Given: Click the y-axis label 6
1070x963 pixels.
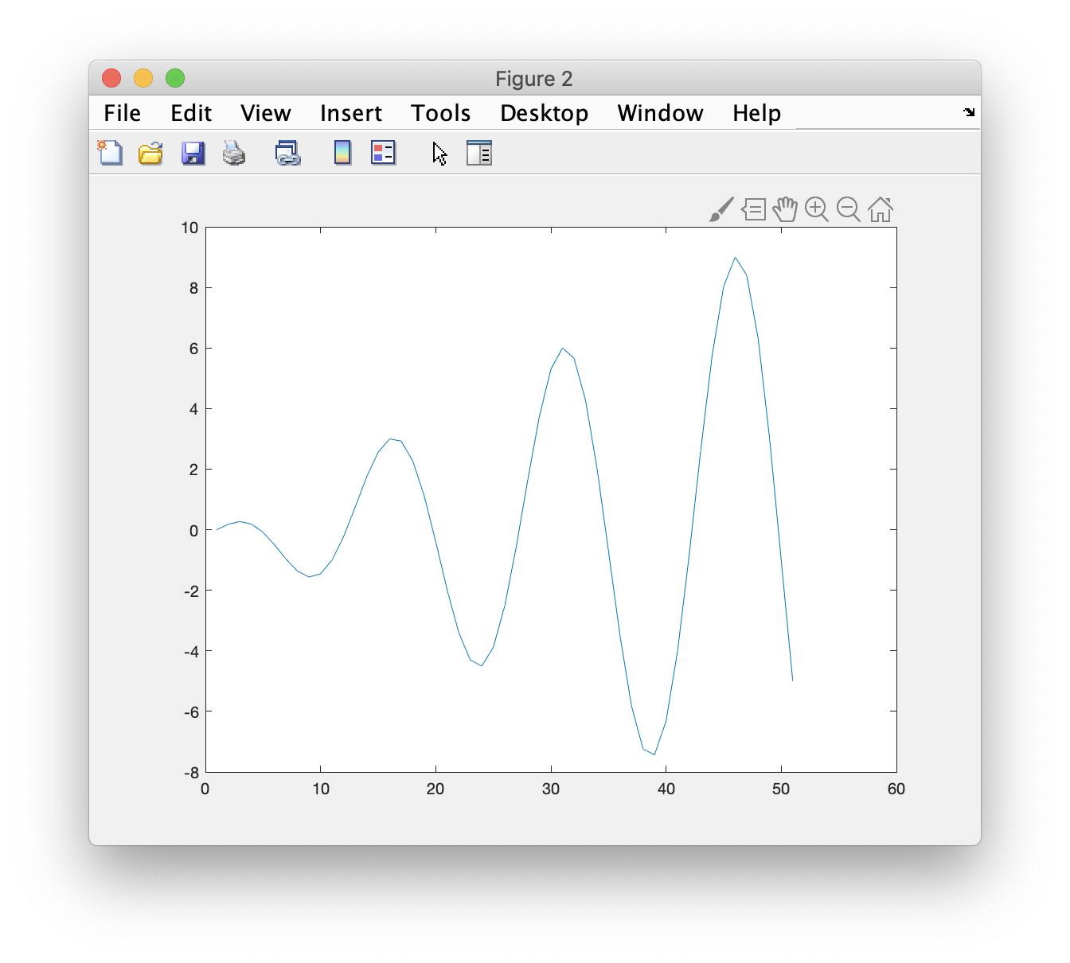Looking at the screenshot, I should coord(194,349).
